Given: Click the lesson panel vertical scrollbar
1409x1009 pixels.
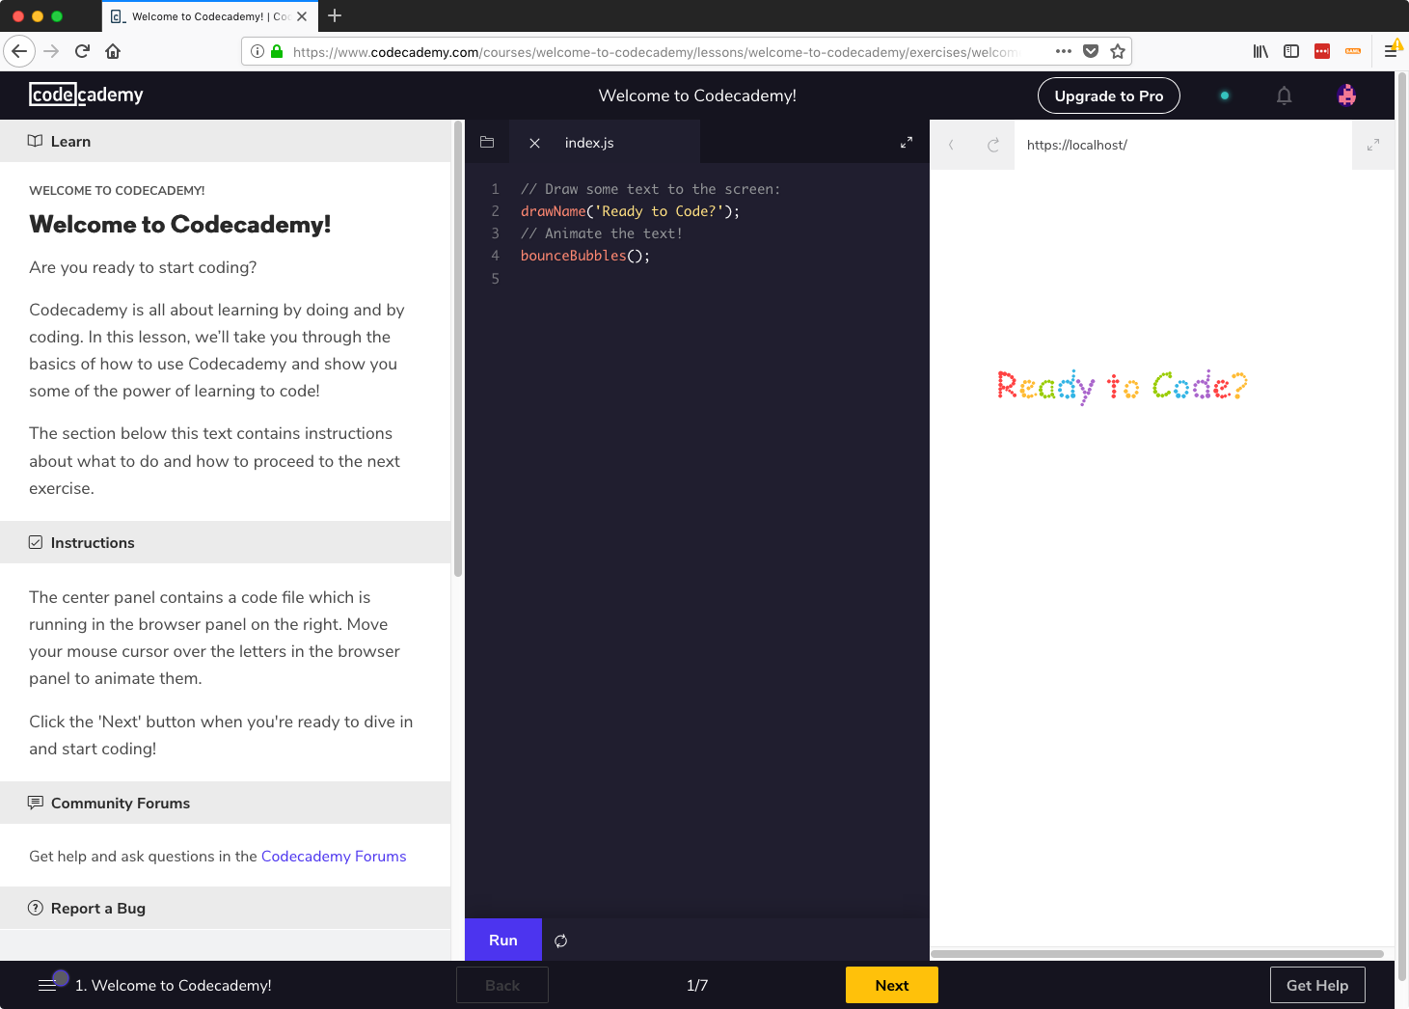Looking at the screenshot, I should (x=457, y=347).
